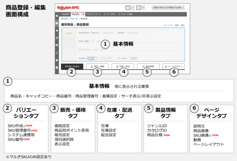Click the '商品仕様' text
Screen dimensions: 237x161
pos(155,135)
